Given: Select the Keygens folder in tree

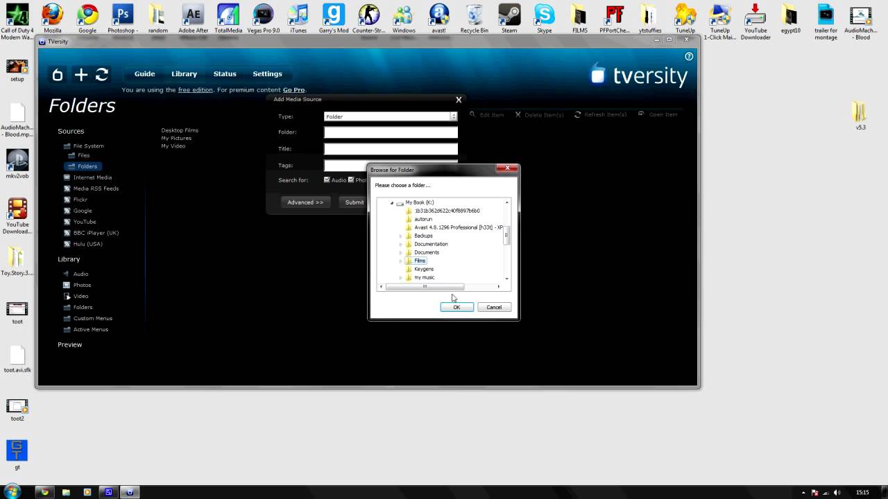Looking at the screenshot, I should click(x=424, y=269).
